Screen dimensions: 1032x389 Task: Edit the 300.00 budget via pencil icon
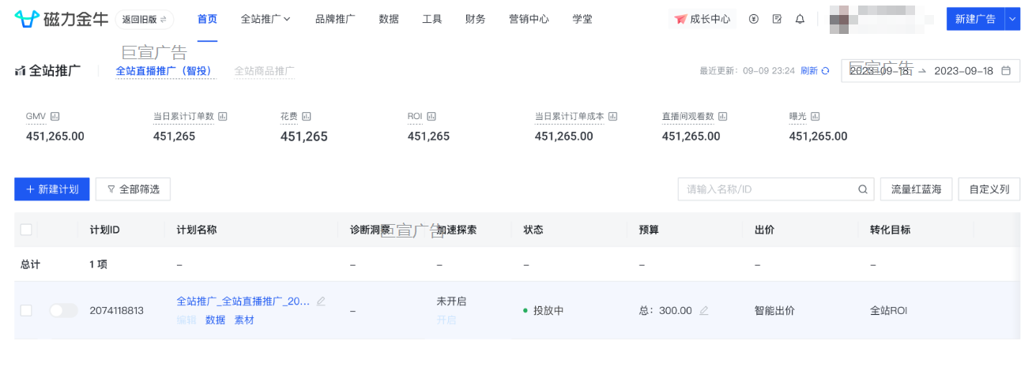704,311
